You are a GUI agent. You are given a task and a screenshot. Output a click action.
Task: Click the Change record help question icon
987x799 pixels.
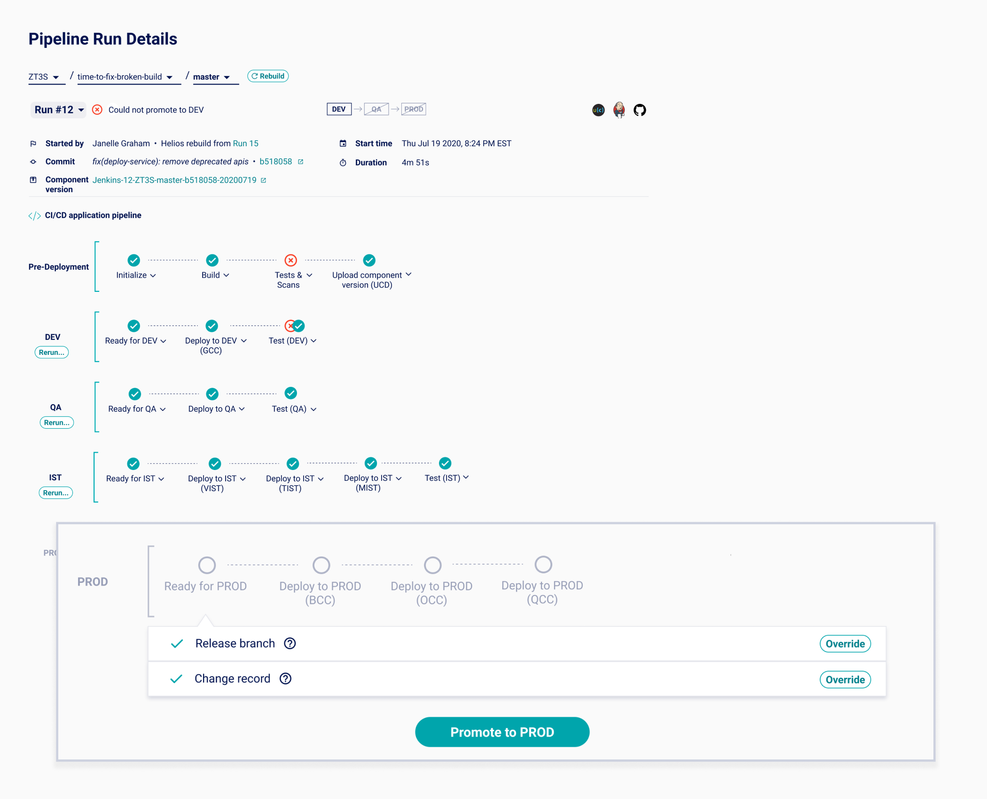click(x=285, y=679)
